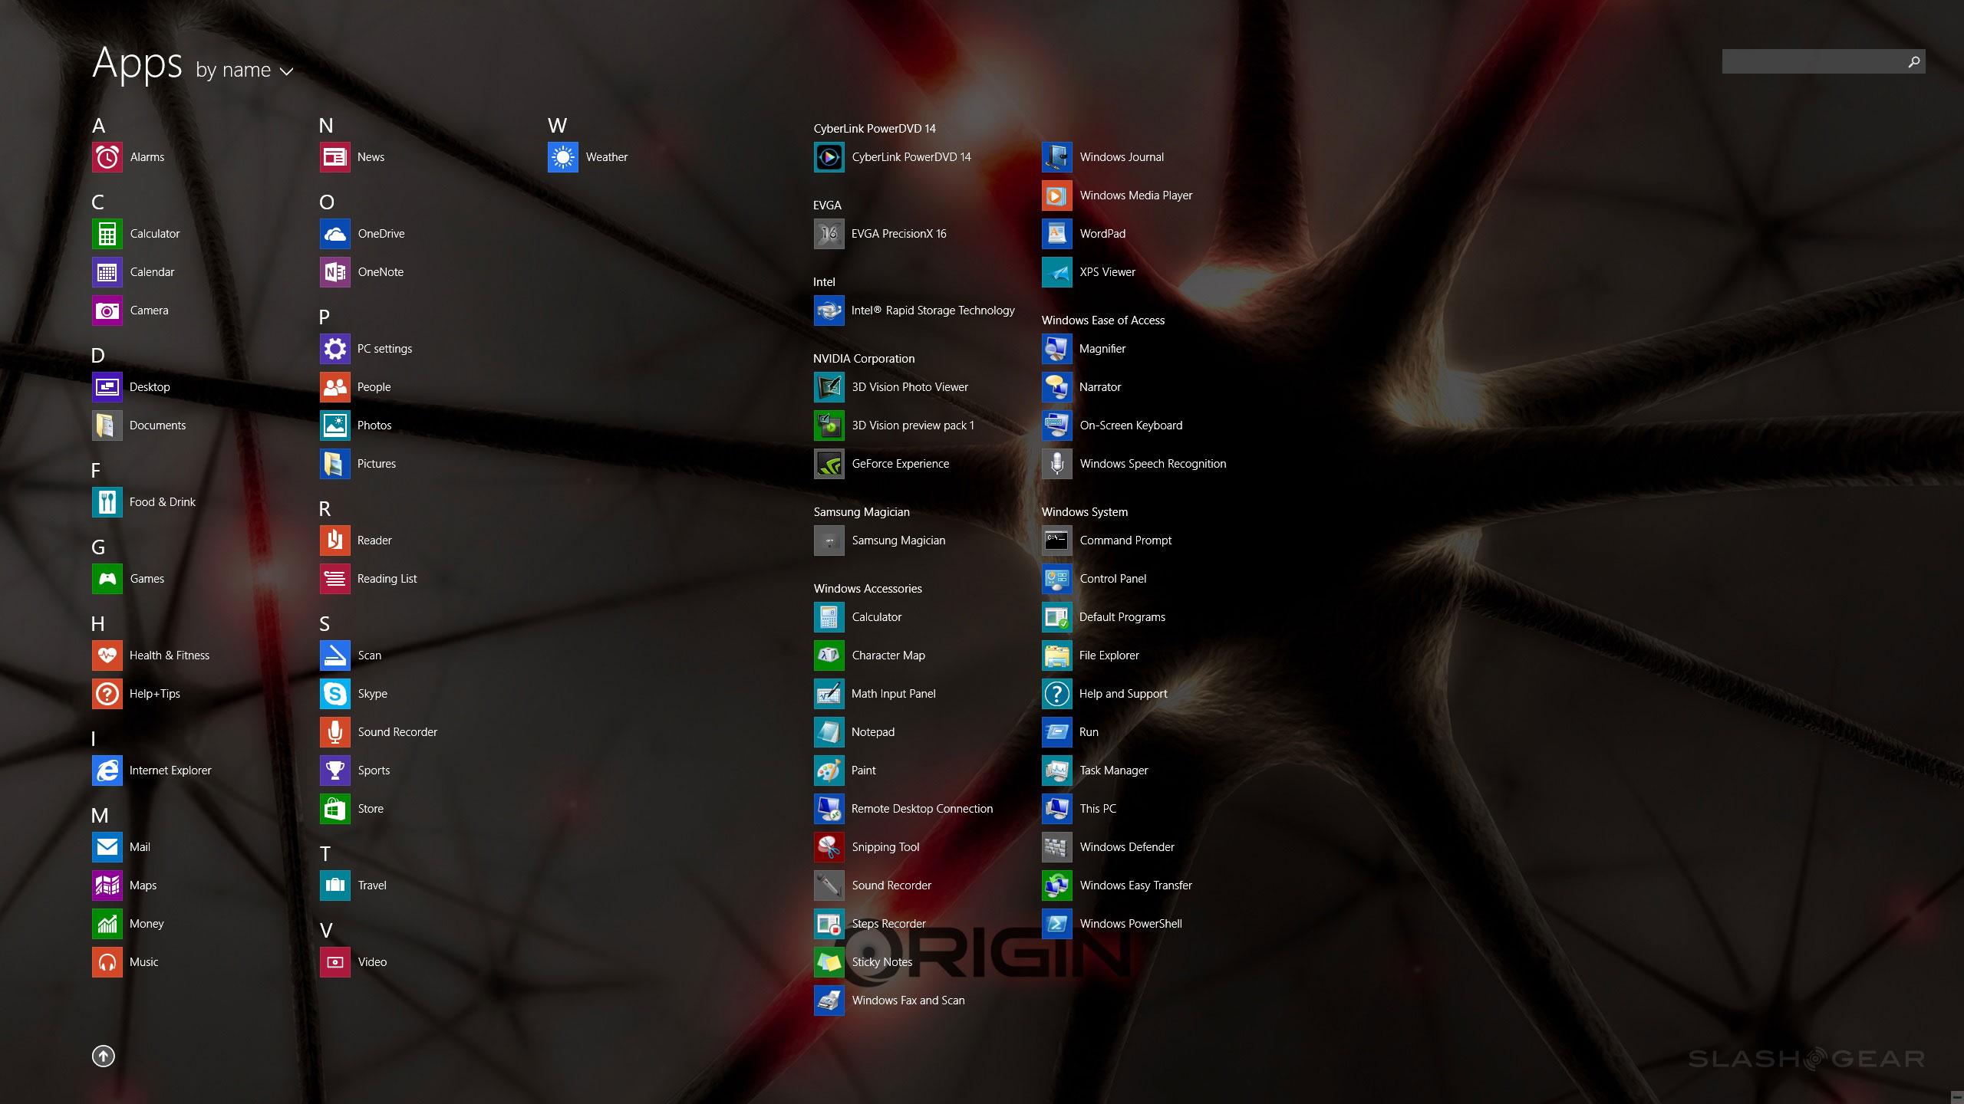Click the 'Math Input Panel' label
The height and width of the screenshot is (1104, 1964).
tap(894, 694)
